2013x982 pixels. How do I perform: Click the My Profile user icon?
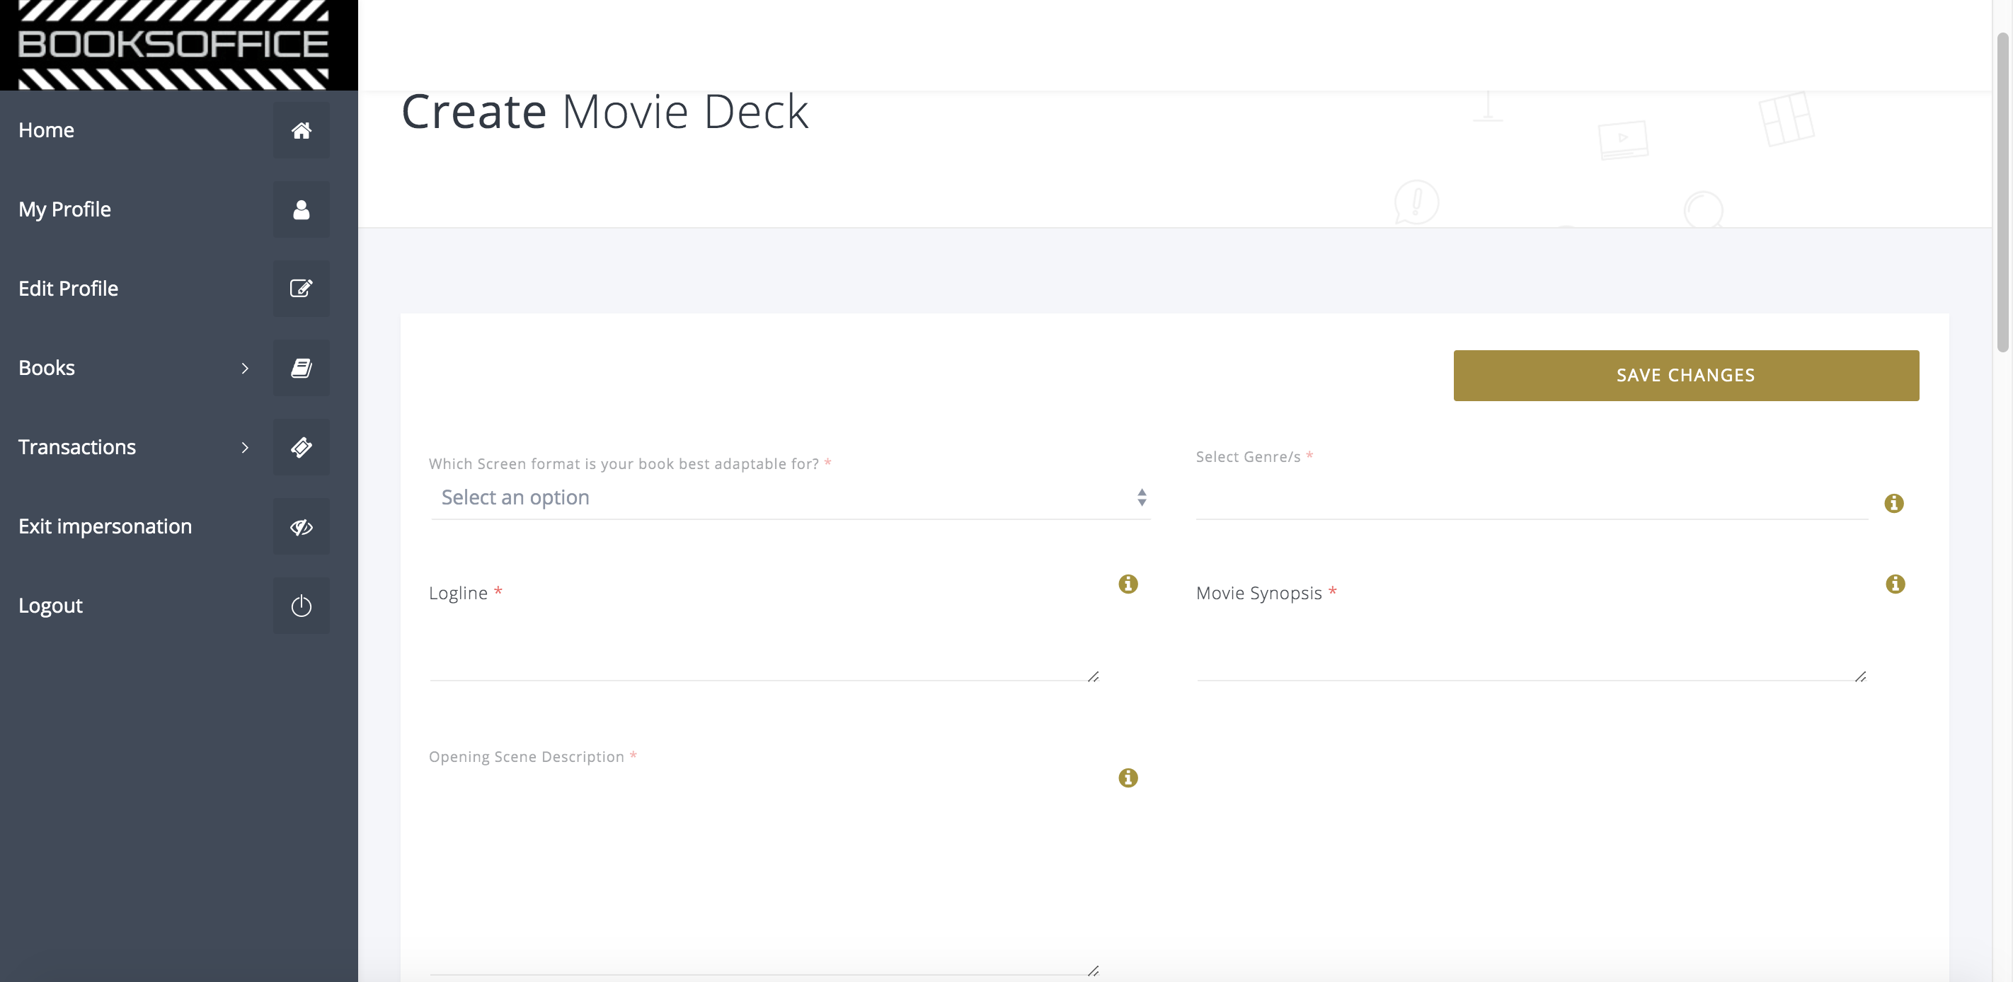301,209
